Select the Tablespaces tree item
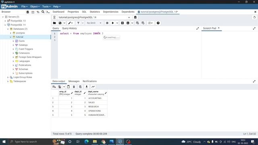 click(20, 81)
